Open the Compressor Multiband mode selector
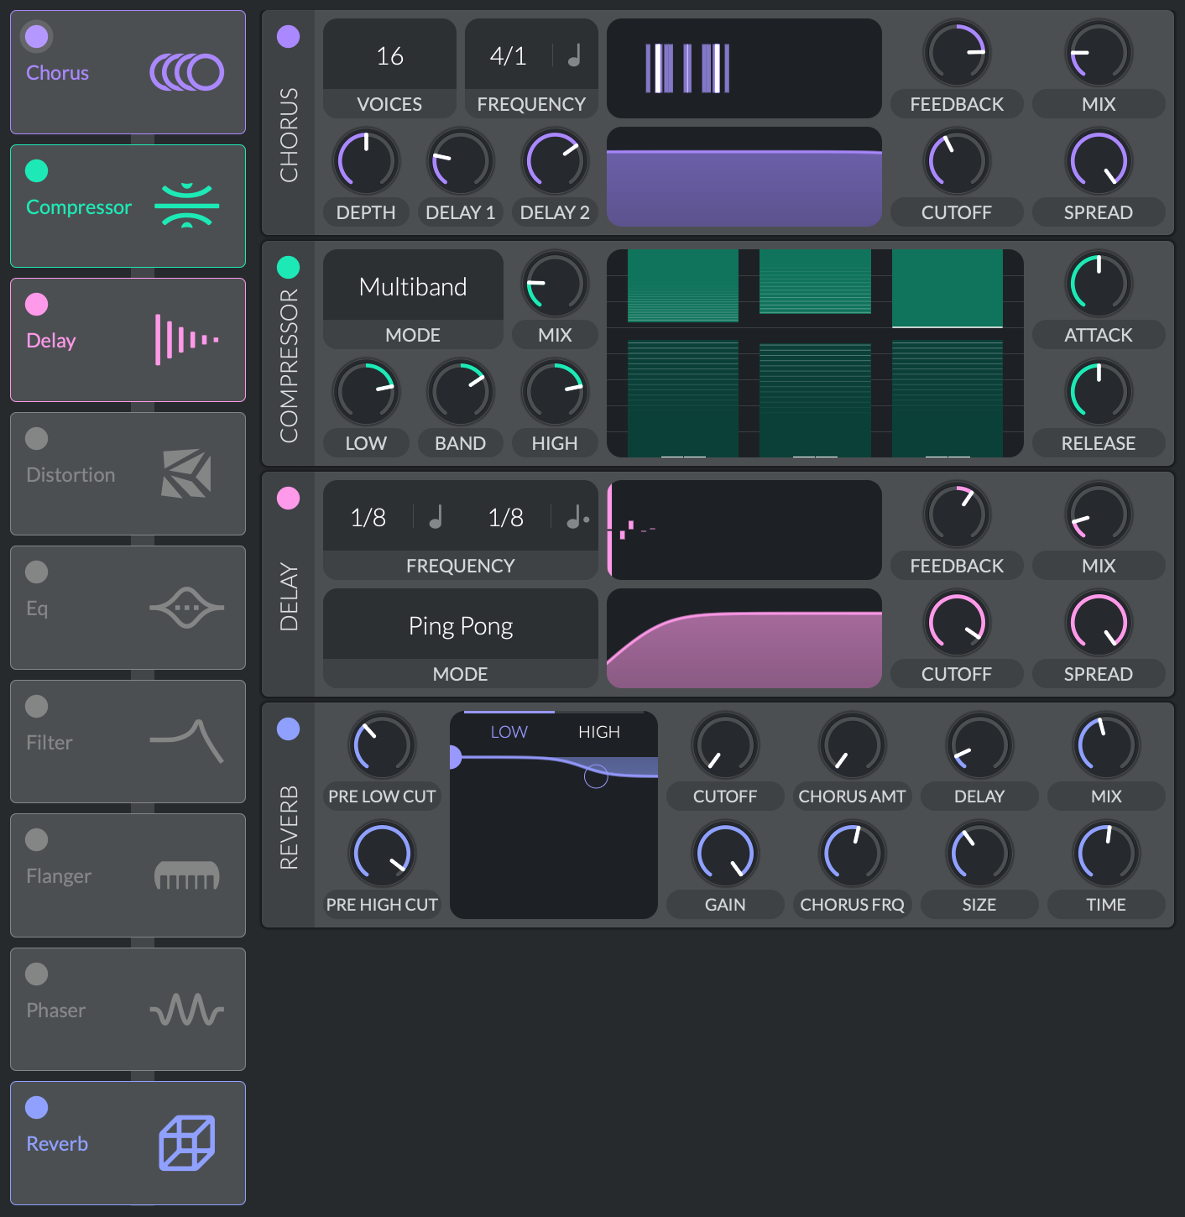Viewport: 1185px width, 1217px height. click(412, 286)
